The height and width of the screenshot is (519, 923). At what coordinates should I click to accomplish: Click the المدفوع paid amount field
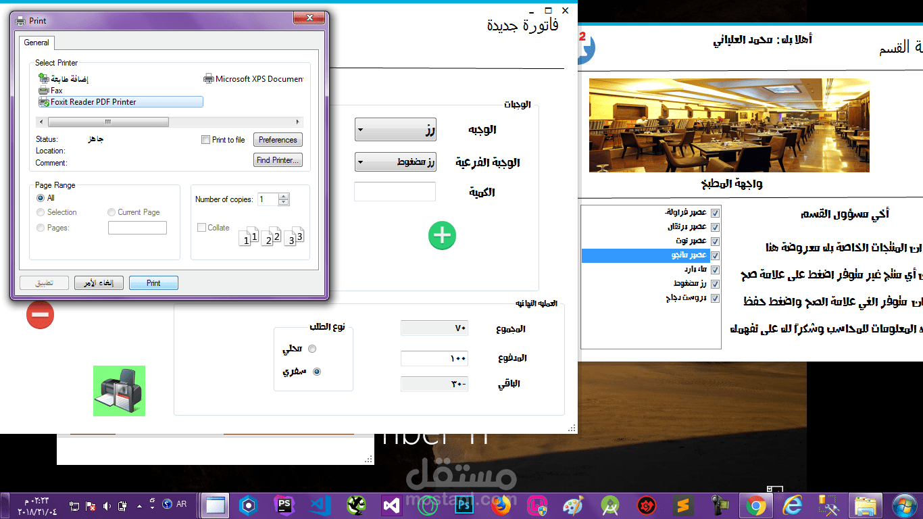pos(434,358)
